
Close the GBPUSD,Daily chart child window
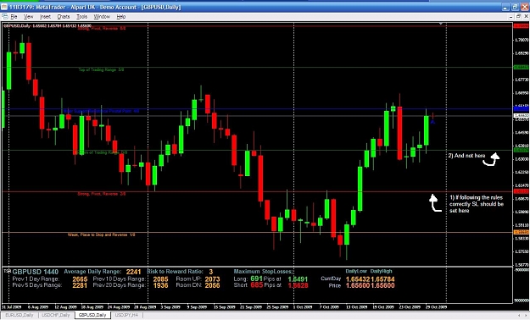(526, 16)
